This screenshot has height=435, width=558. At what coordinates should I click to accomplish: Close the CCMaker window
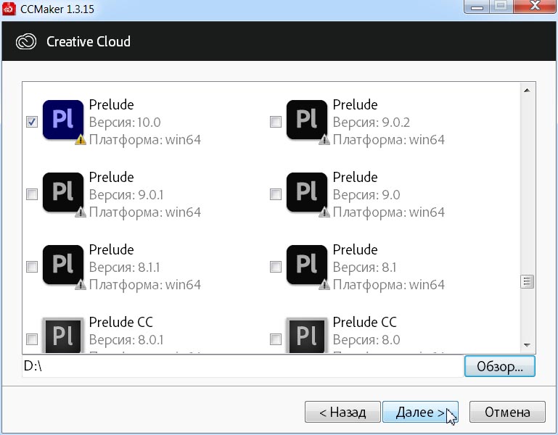535,6
